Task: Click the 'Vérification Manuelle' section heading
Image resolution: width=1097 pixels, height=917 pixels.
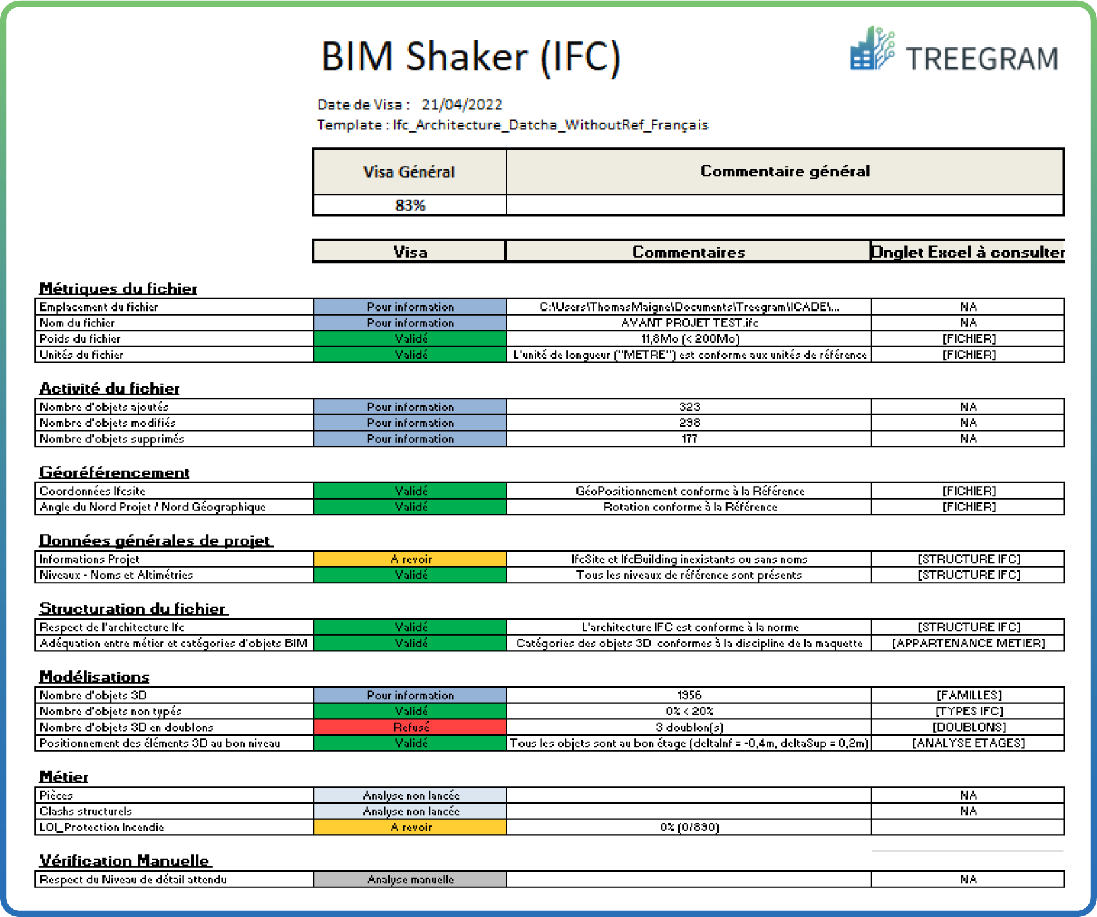Action: coord(125,861)
